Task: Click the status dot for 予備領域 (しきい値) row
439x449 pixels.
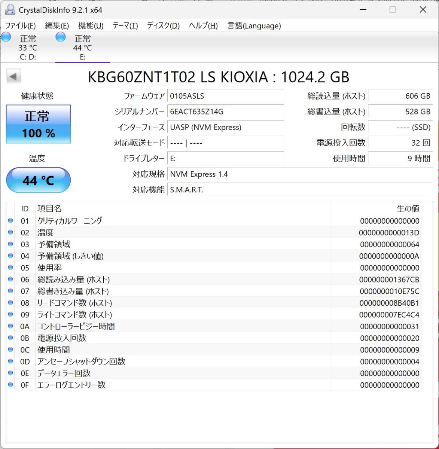Action: coord(10,256)
